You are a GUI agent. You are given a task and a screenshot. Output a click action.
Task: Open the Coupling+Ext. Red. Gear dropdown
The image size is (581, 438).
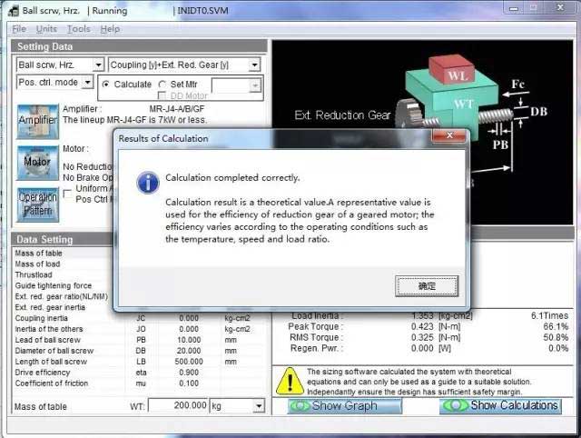[253, 65]
